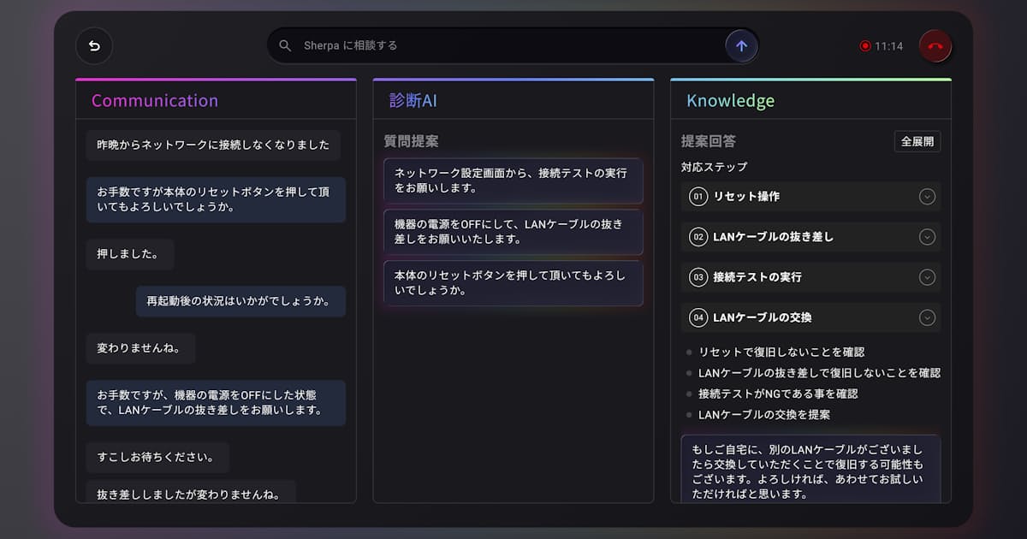The image size is (1027, 539).
Task: Click the すこしお待ちください。 message
Action: tap(157, 457)
